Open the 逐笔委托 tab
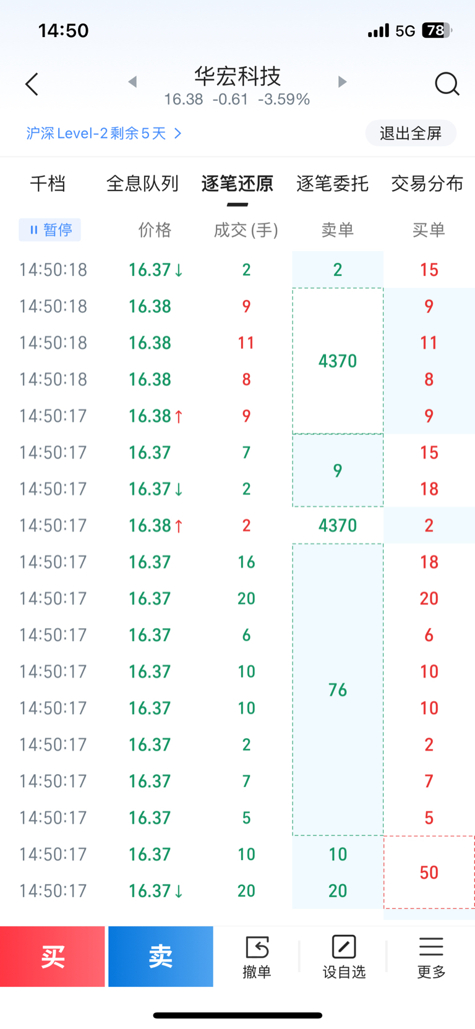This screenshot has width=475, height=1029. point(332,184)
